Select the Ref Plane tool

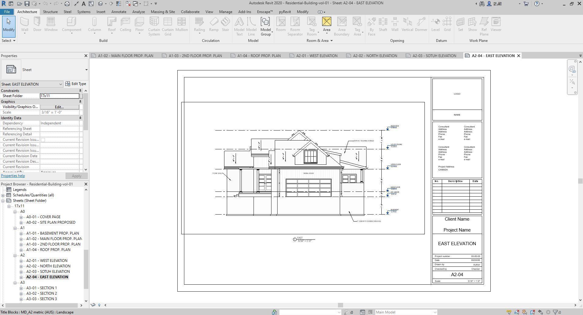pyautogui.click(x=484, y=26)
